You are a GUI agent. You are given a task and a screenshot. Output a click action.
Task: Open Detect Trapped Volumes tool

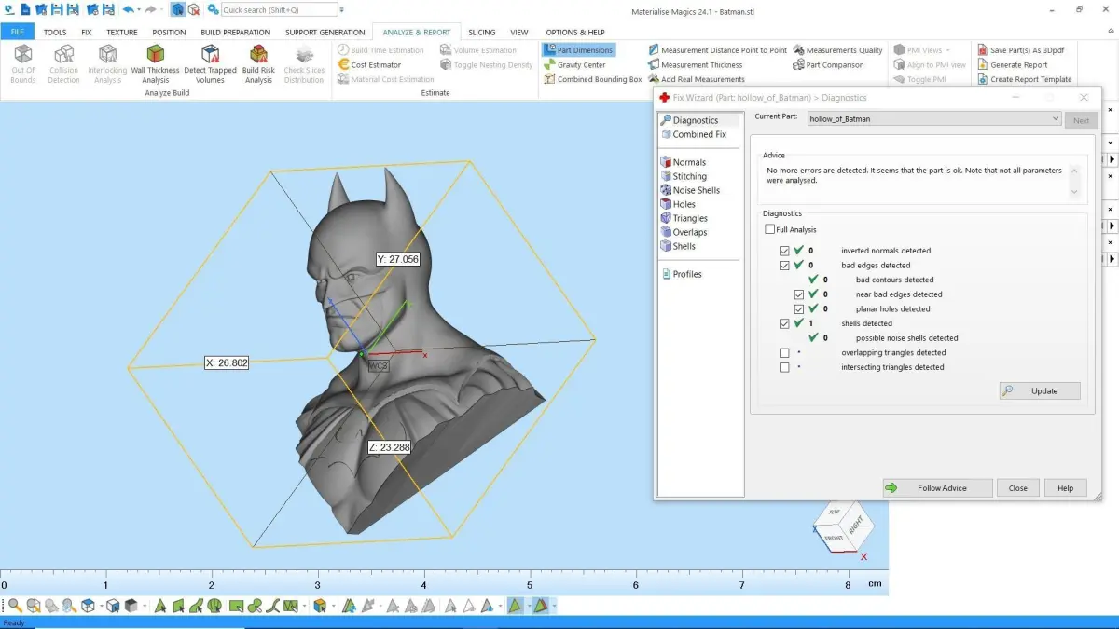pyautogui.click(x=210, y=63)
